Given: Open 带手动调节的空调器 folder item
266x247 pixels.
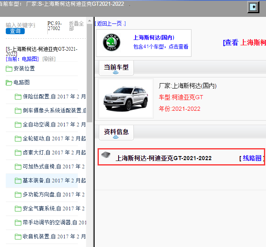Looking at the screenshot, I should point(54,223).
